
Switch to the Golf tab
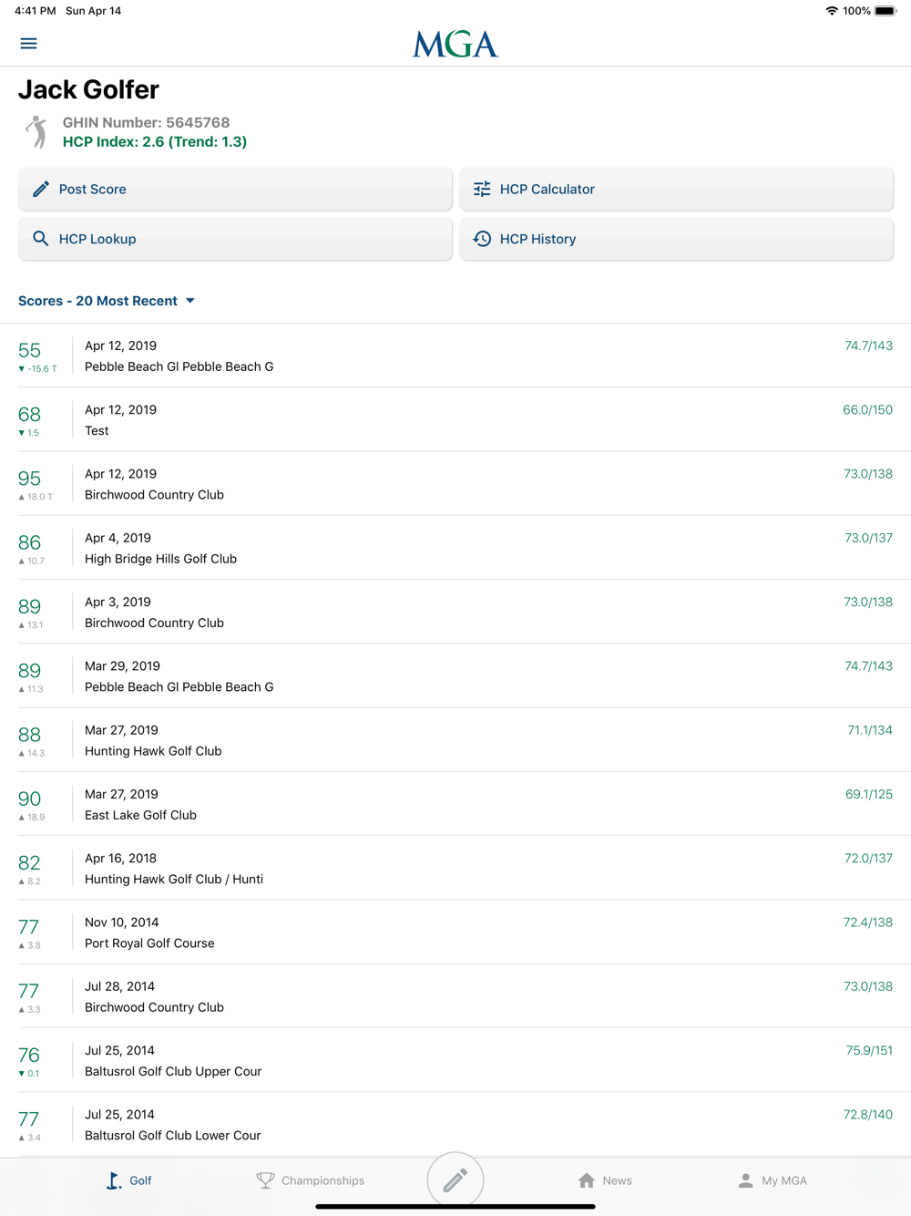128,1180
